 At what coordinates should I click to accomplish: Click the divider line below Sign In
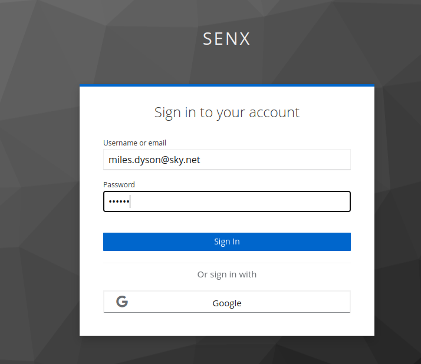tap(227, 263)
